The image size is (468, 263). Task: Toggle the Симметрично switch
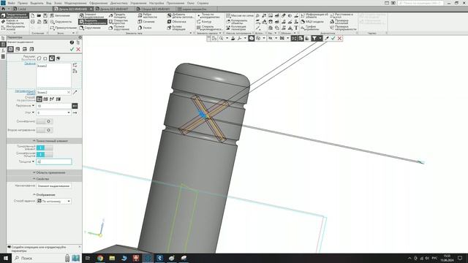click(45, 121)
